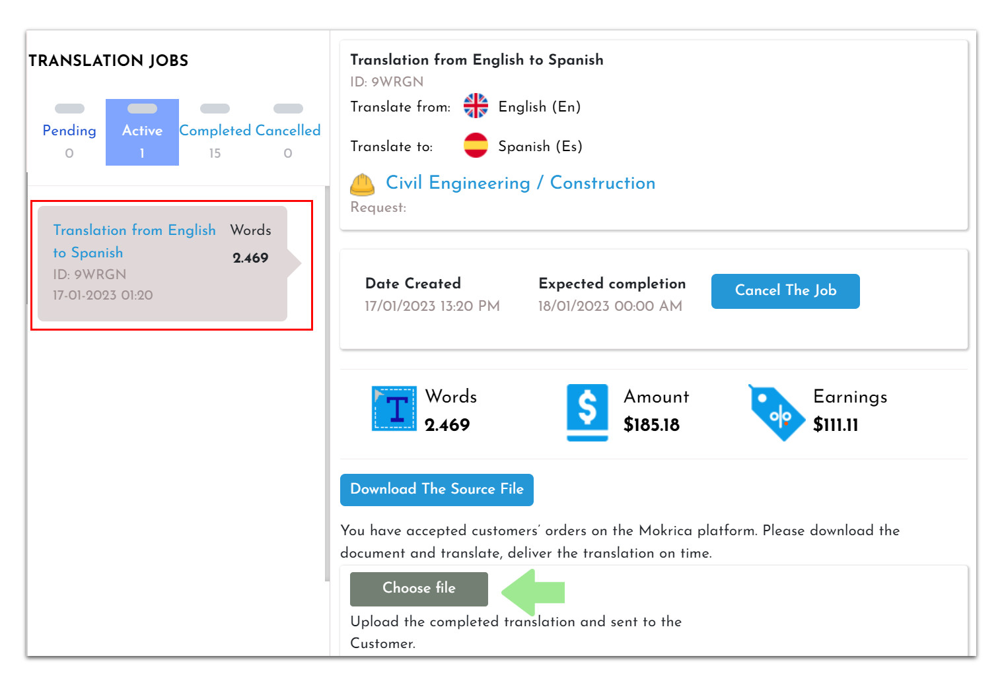The height and width of the screenshot is (685, 1002).
Task: Click the Words text icon
Action: coord(394,410)
